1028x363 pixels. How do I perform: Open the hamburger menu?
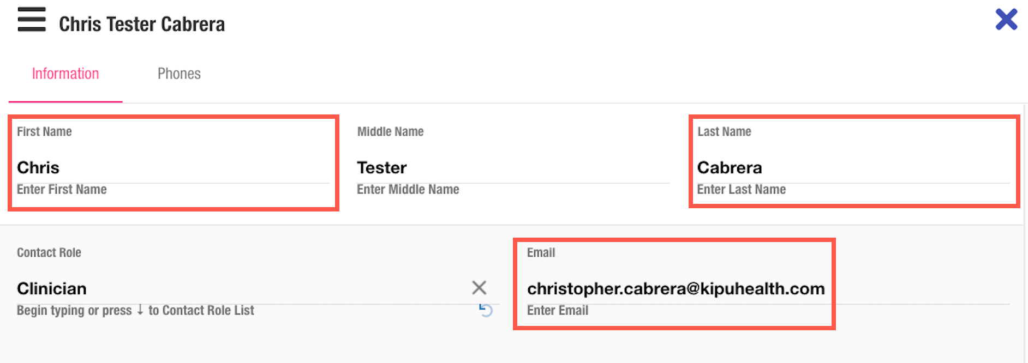coord(32,20)
